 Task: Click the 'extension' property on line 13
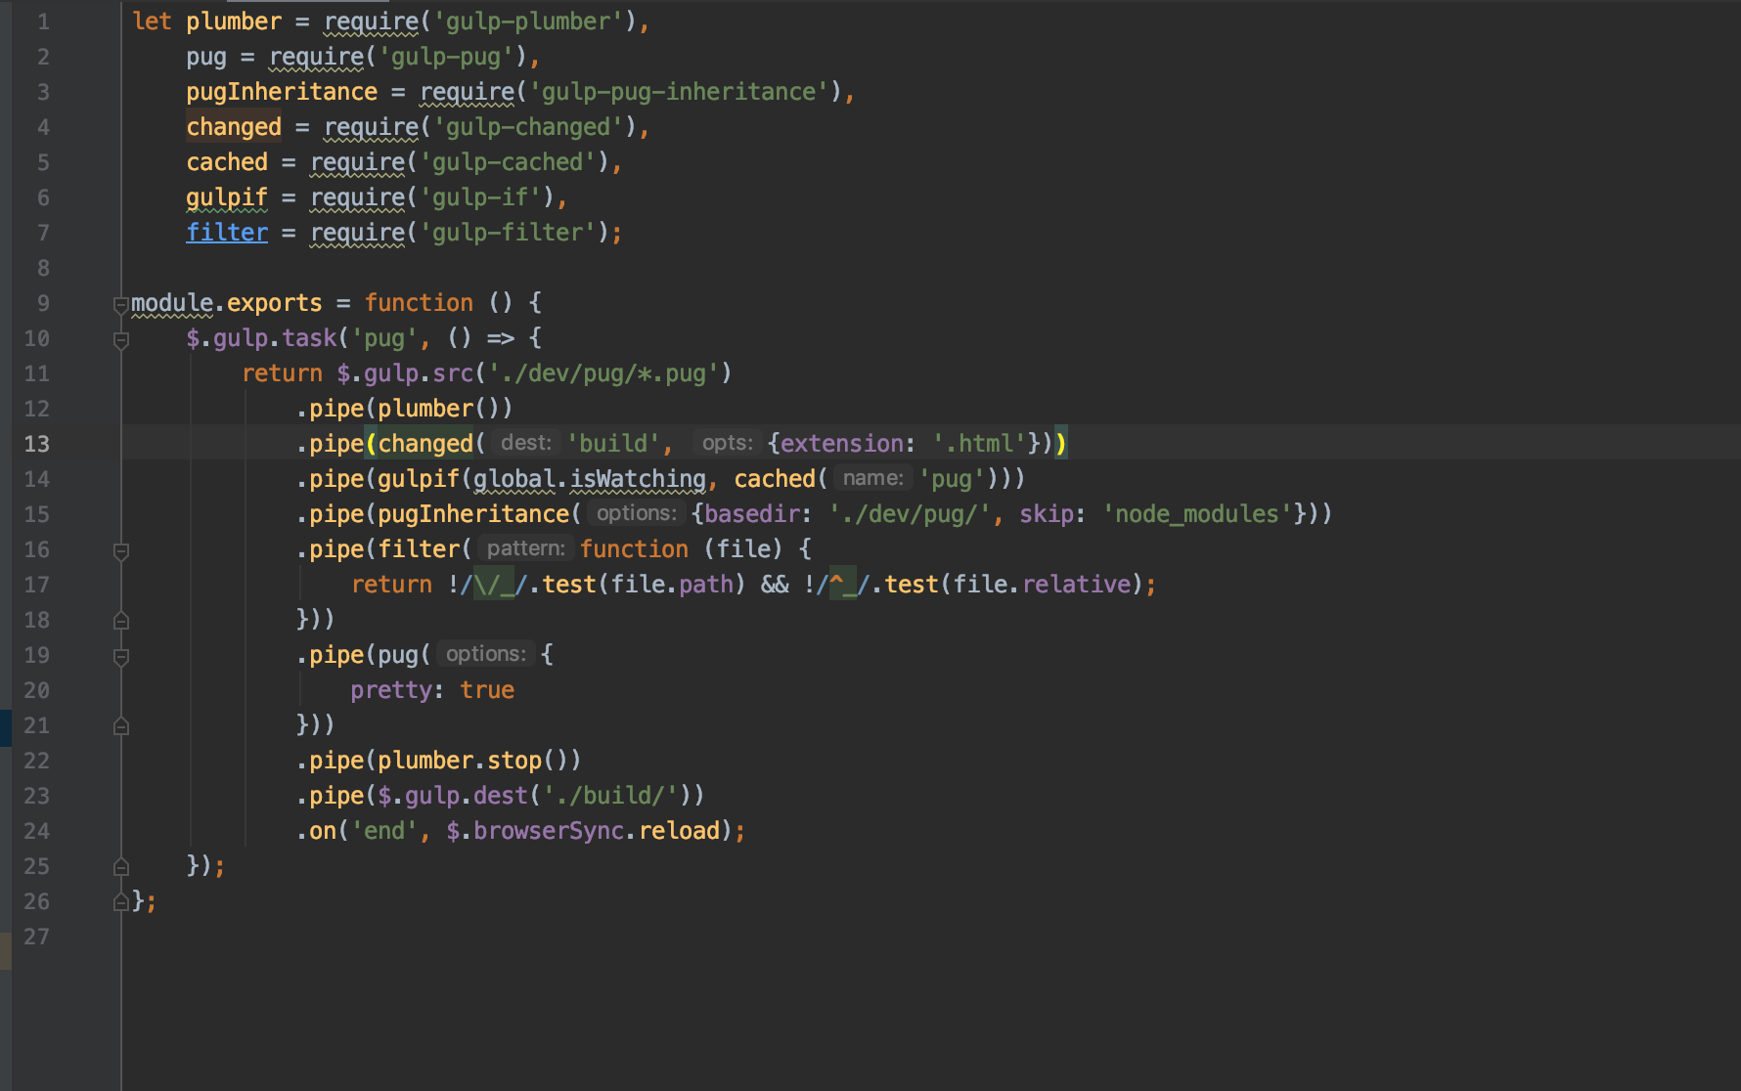point(842,444)
